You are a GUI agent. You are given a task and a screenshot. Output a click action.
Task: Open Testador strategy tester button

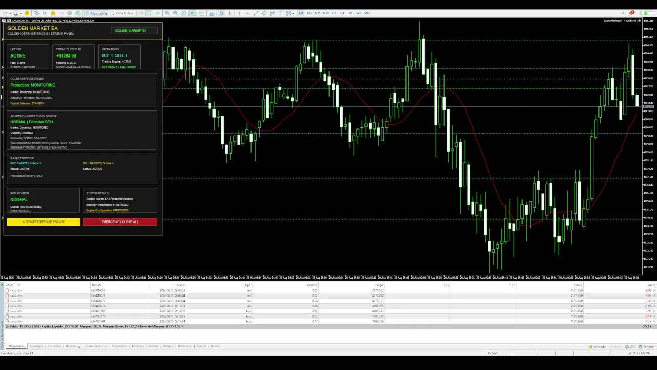tap(647, 347)
